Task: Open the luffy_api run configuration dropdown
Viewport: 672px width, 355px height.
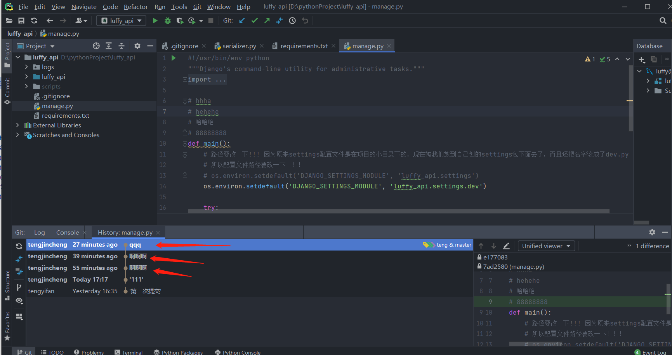Action: pos(121,21)
